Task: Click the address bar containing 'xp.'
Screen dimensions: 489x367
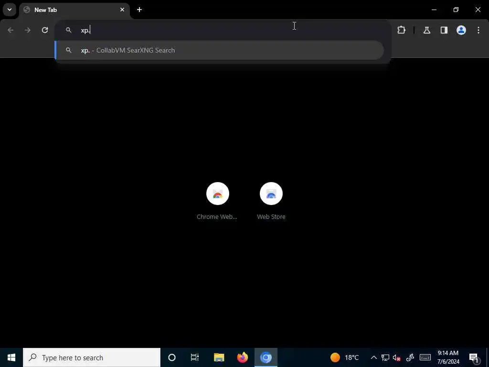Action: 223,30
